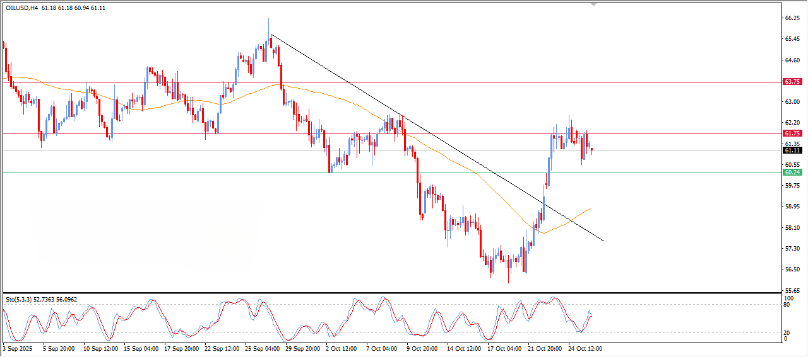The height and width of the screenshot is (357, 808).
Task: Click the red 61.75 price label
Action: click(792, 133)
